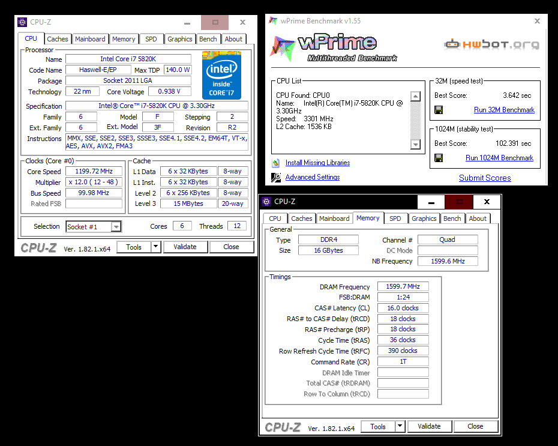The height and width of the screenshot is (446, 558).
Task: Click the Advanced Settings tools icon
Action: (276, 177)
